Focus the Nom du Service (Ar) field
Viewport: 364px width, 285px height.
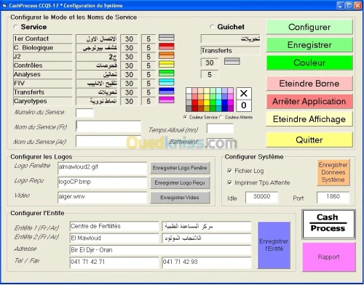[108, 141]
